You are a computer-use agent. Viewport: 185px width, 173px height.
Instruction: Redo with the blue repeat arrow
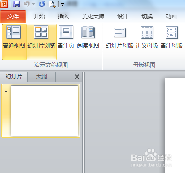click(x=42, y=4)
